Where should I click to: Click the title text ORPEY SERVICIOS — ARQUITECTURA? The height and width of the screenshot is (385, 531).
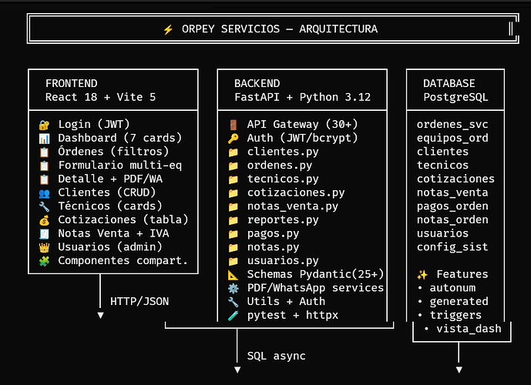coord(280,29)
